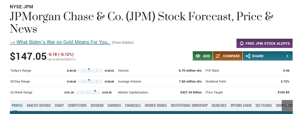Screen dimensions: 305x114
Task: View the SEC Filings tab
Action: click(264, 105)
